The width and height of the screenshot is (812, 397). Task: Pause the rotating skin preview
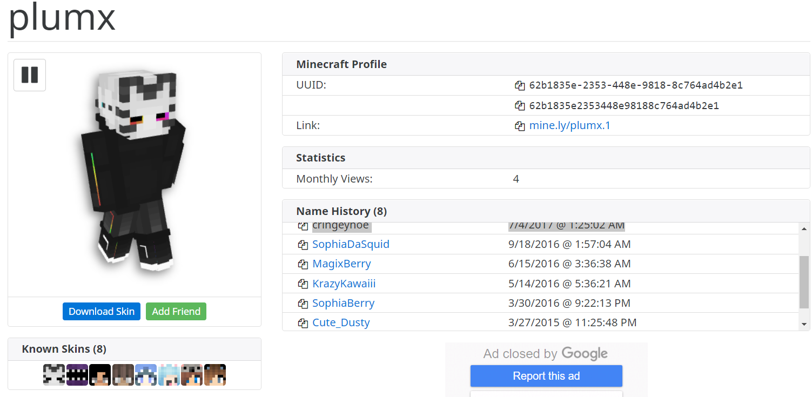click(x=30, y=75)
